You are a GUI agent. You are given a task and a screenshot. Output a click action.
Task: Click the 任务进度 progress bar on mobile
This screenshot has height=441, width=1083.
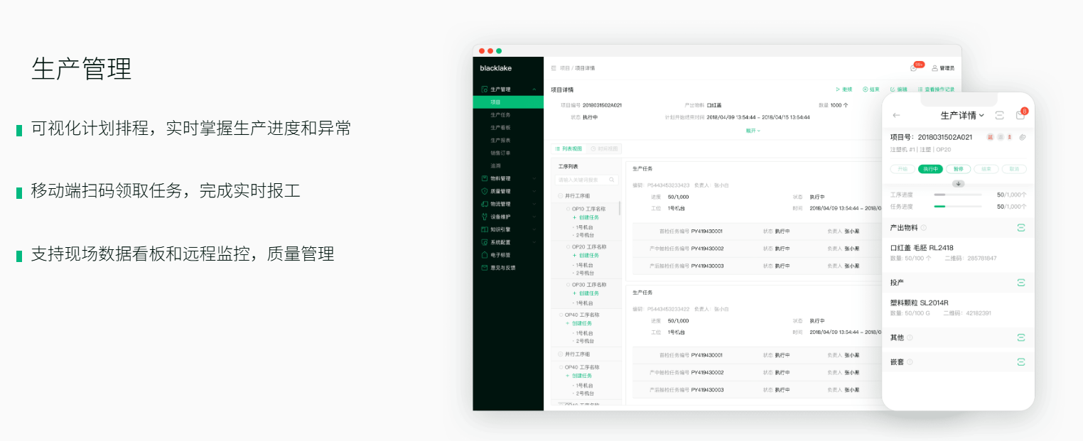tap(957, 207)
